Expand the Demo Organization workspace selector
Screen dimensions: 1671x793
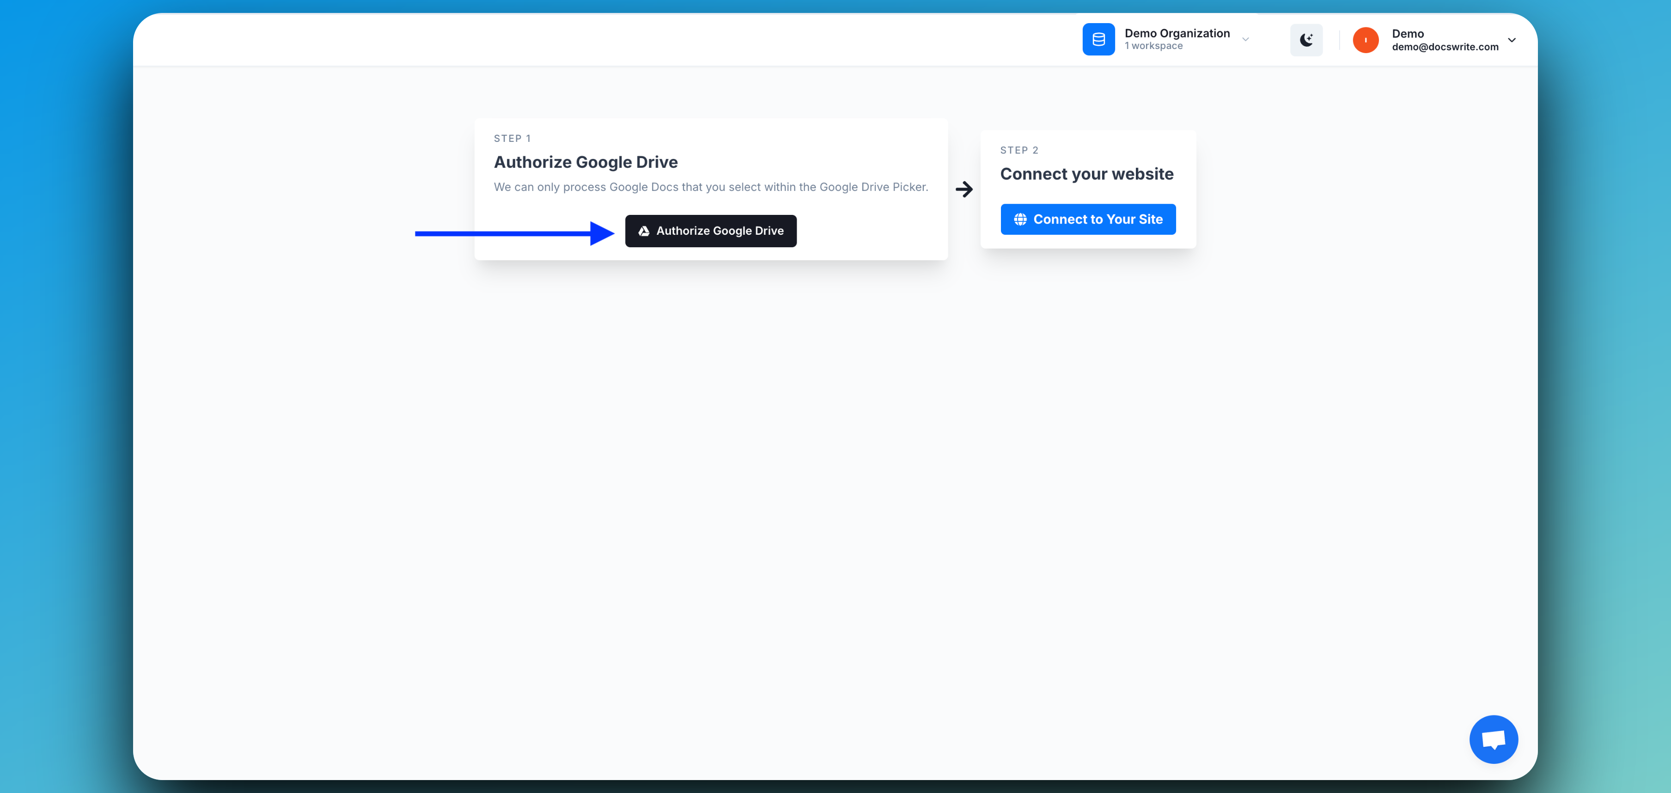click(x=1245, y=40)
